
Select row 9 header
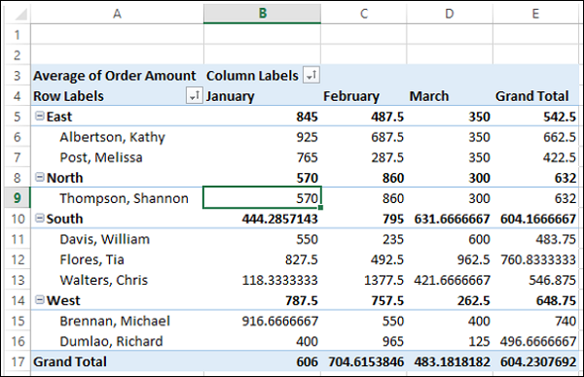click(x=18, y=198)
